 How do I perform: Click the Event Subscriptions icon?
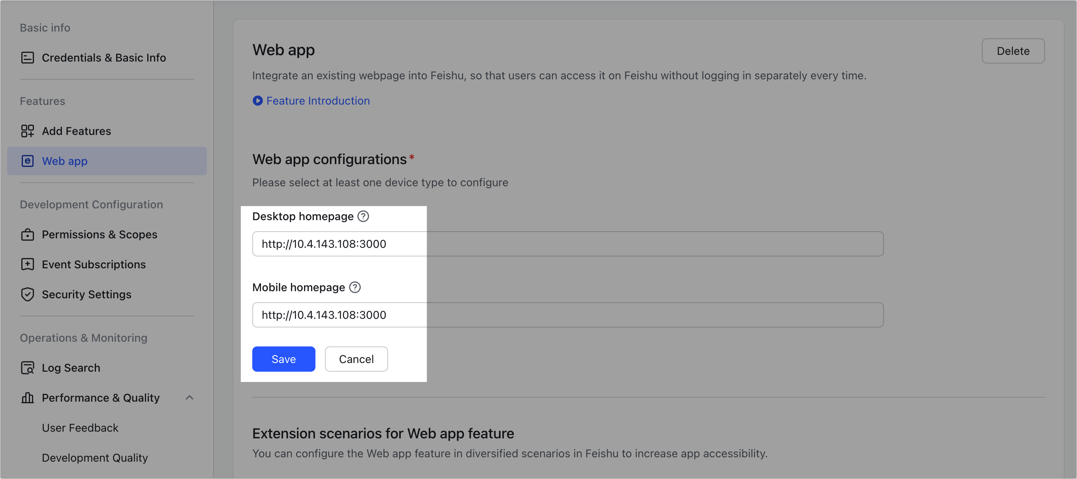pos(28,265)
